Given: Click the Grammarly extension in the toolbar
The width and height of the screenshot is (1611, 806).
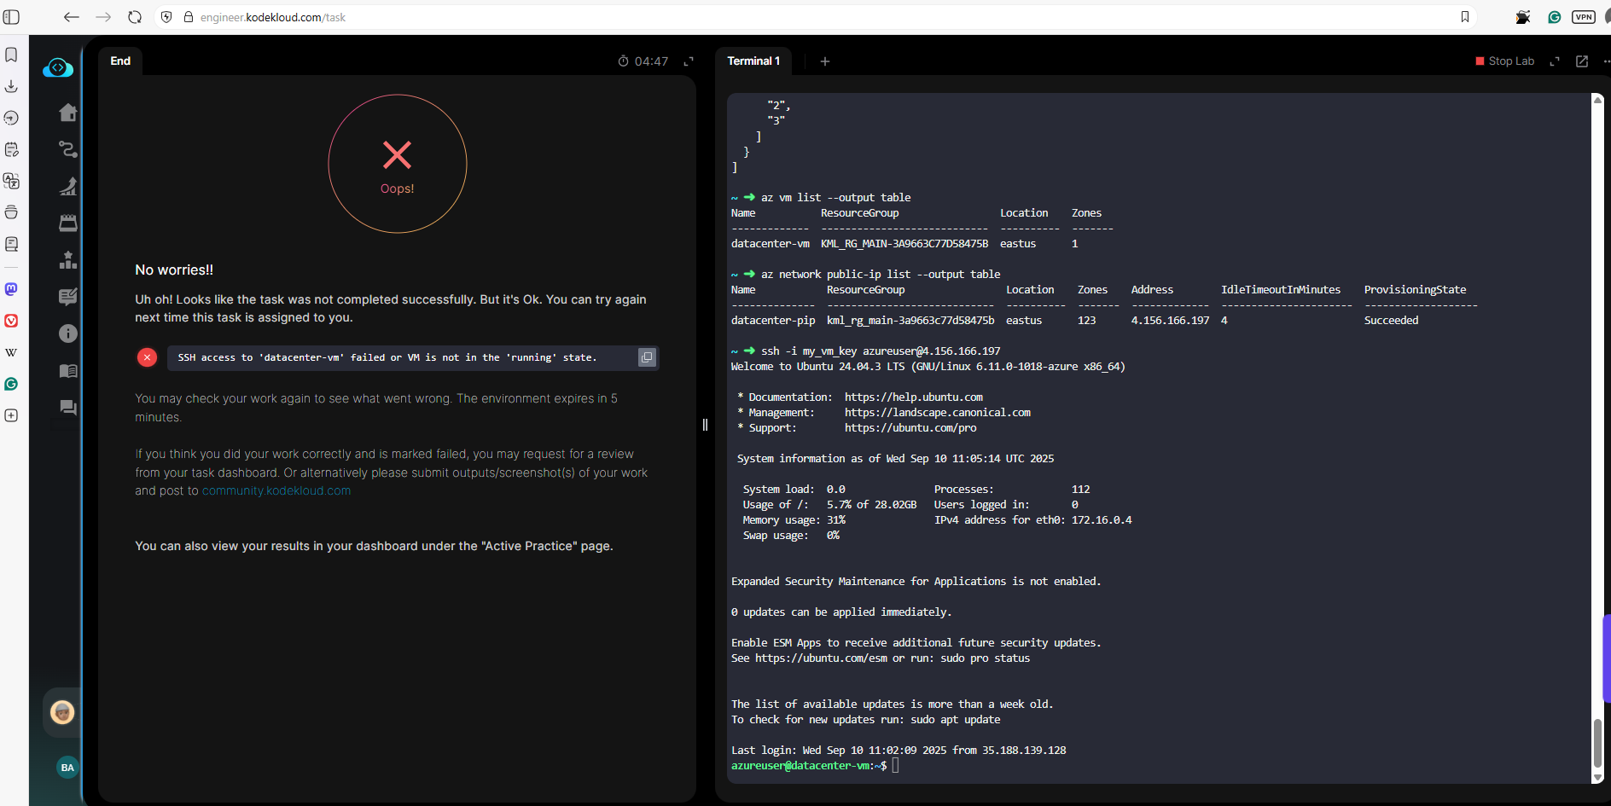Looking at the screenshot, I should (1555, 17).
